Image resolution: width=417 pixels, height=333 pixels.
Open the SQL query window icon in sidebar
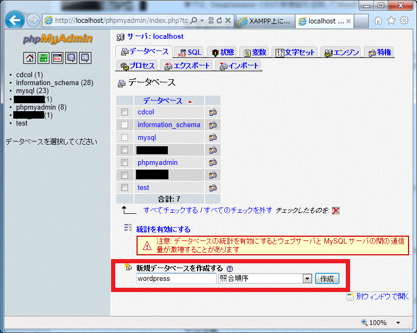coord(57,58)
